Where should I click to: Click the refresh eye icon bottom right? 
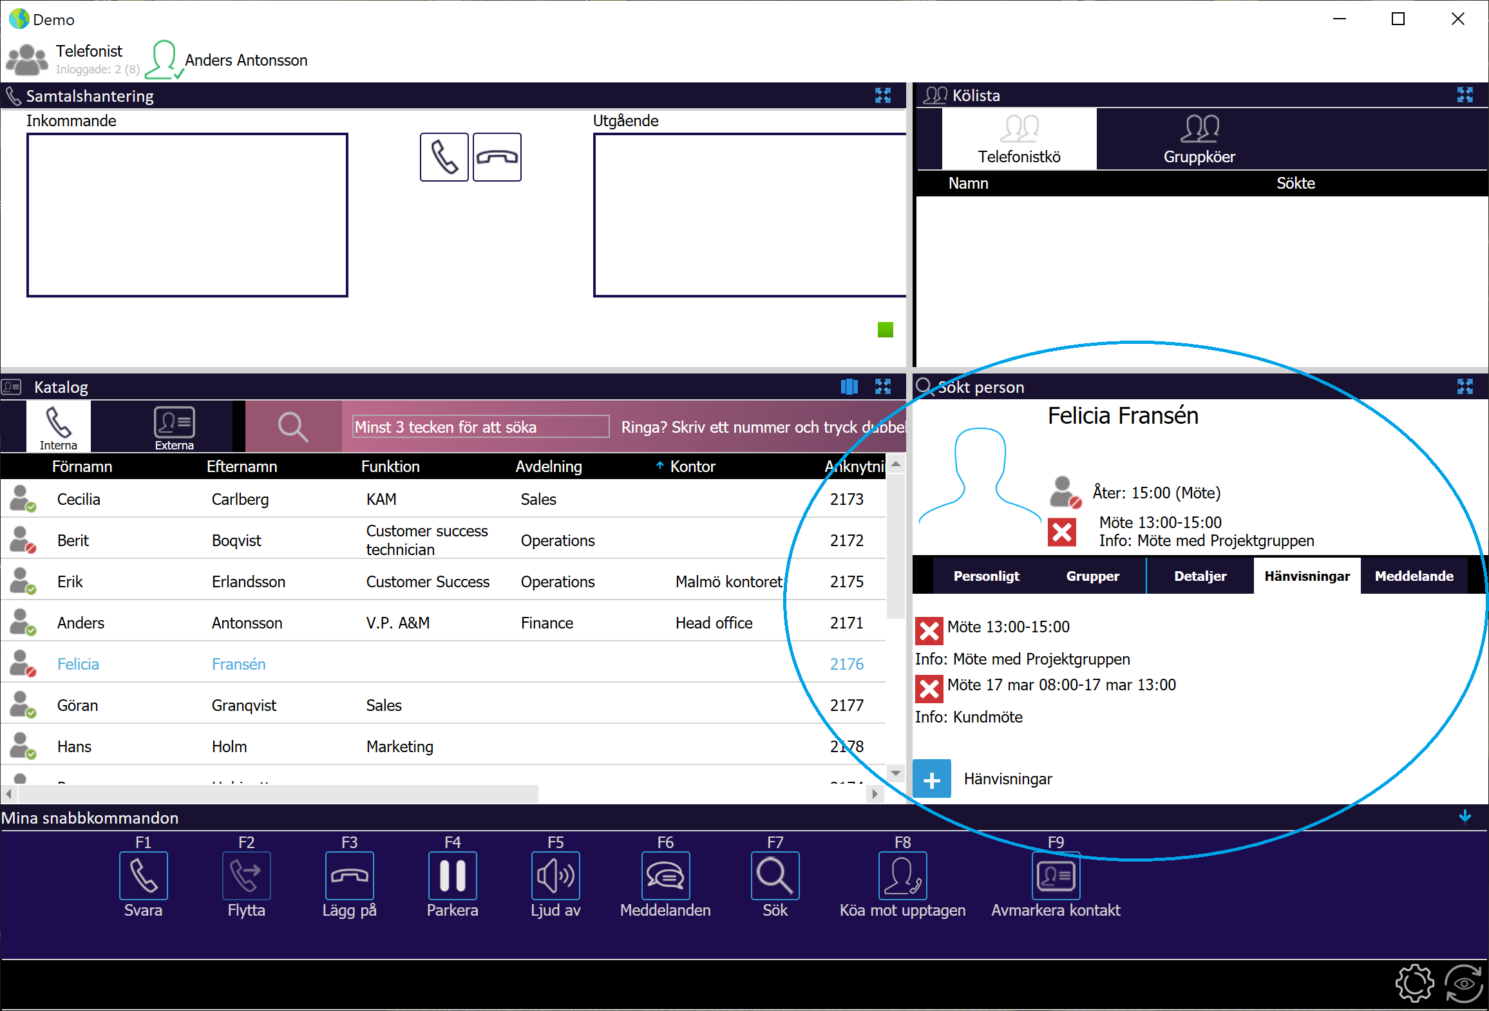pyautogui.click(x=1463, y=983)
